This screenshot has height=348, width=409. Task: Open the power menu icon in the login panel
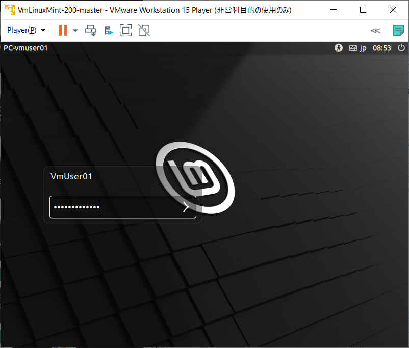pos(401,48)
